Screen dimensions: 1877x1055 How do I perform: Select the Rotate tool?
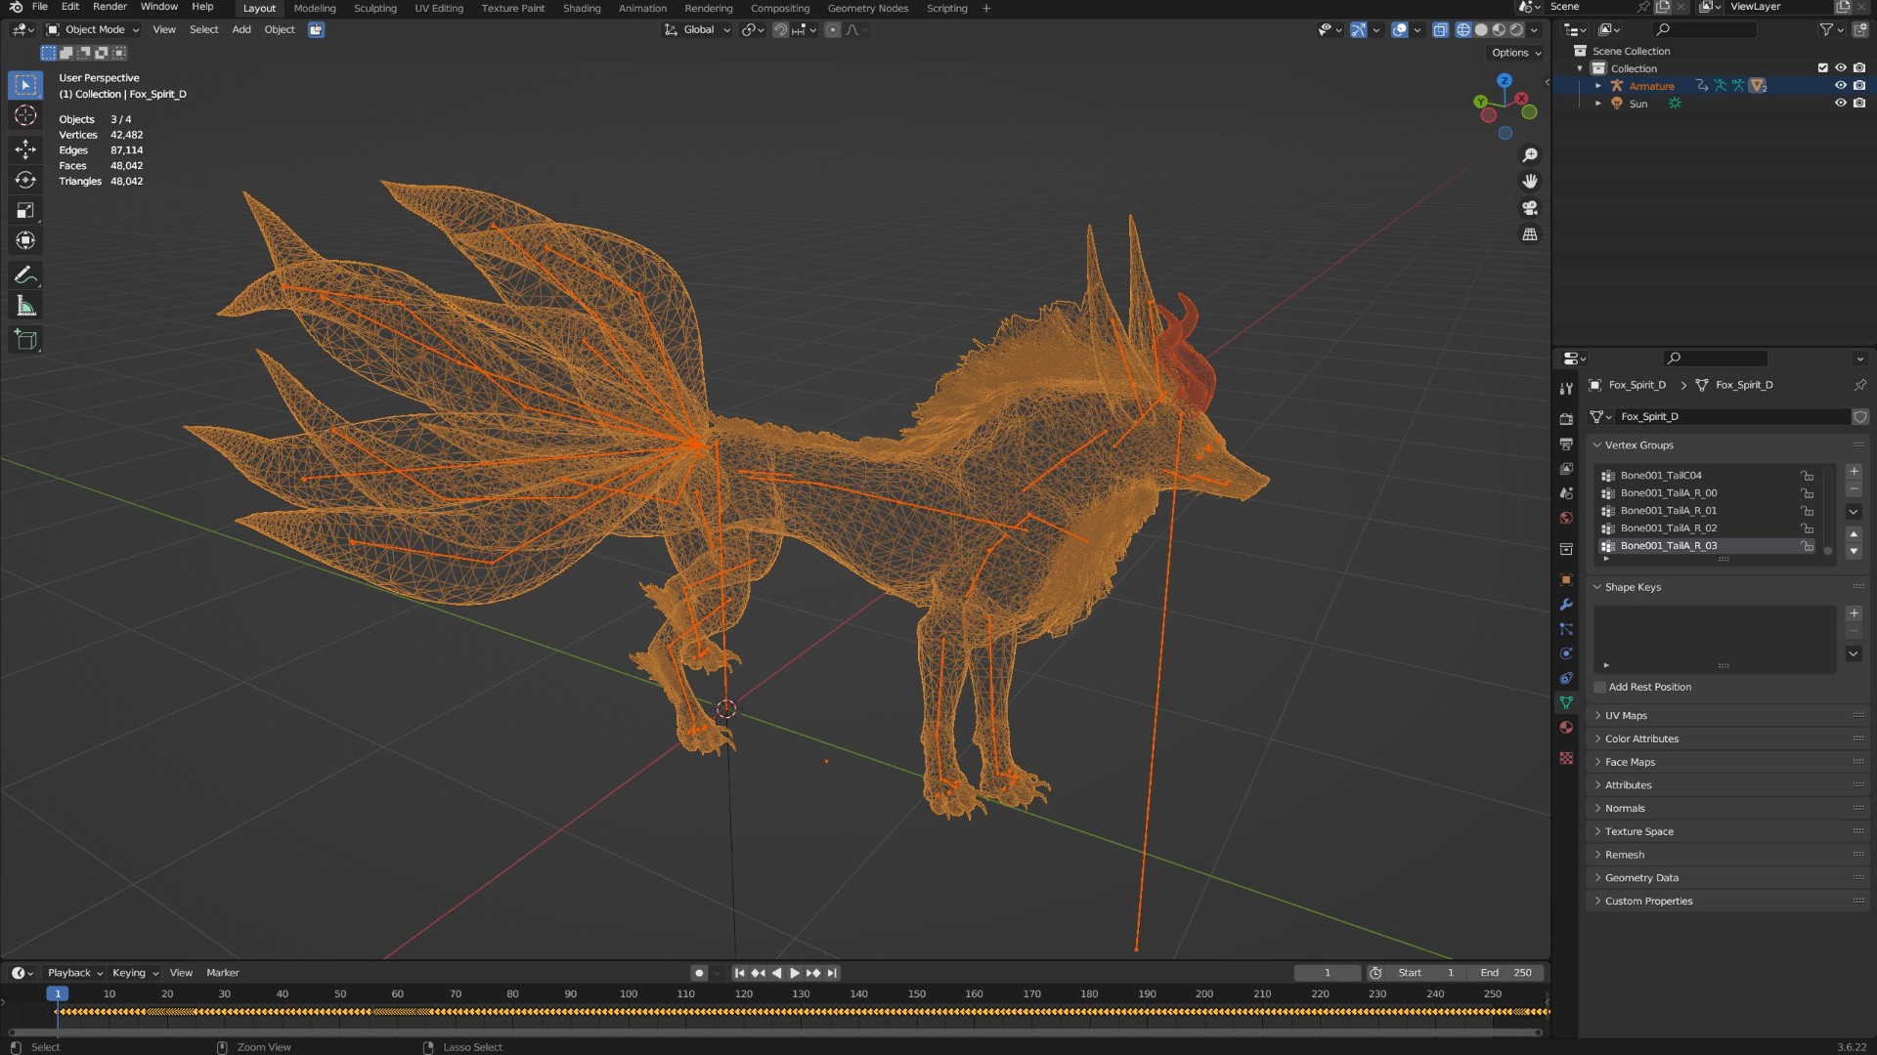click(25, 180)
